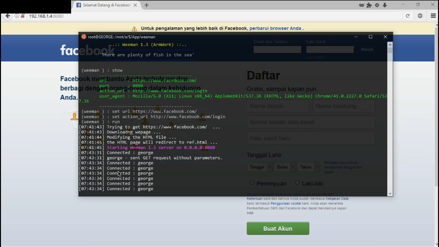
Task: Click 'Trying to get https://www.facebook.com/' log line
Action: [149, 127]
